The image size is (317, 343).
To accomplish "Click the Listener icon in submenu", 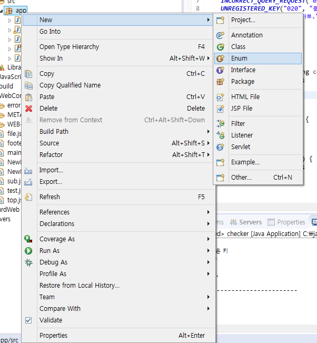I will click(x=220, y=135).
